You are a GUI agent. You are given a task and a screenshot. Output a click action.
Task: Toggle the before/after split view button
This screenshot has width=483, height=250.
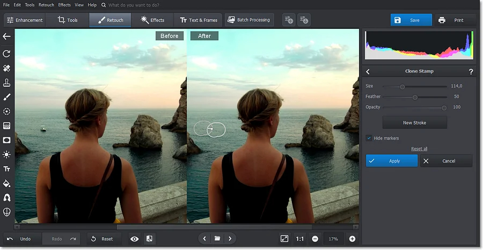[150, 239]
